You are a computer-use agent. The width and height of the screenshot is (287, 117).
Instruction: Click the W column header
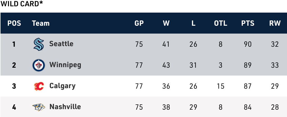point(166,23)
